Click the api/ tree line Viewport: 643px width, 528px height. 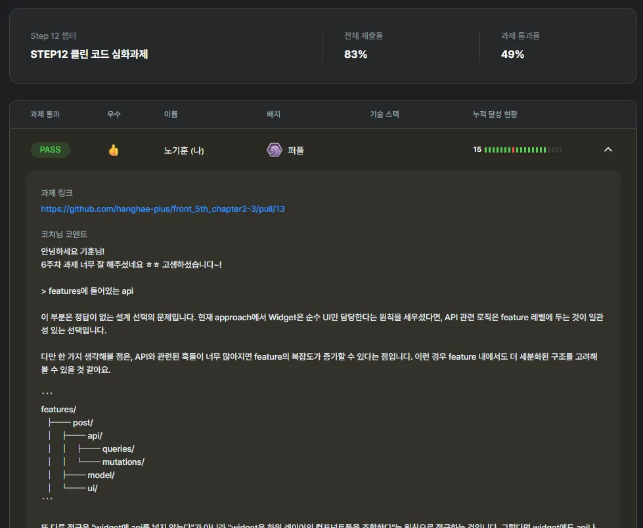(95, 436)
